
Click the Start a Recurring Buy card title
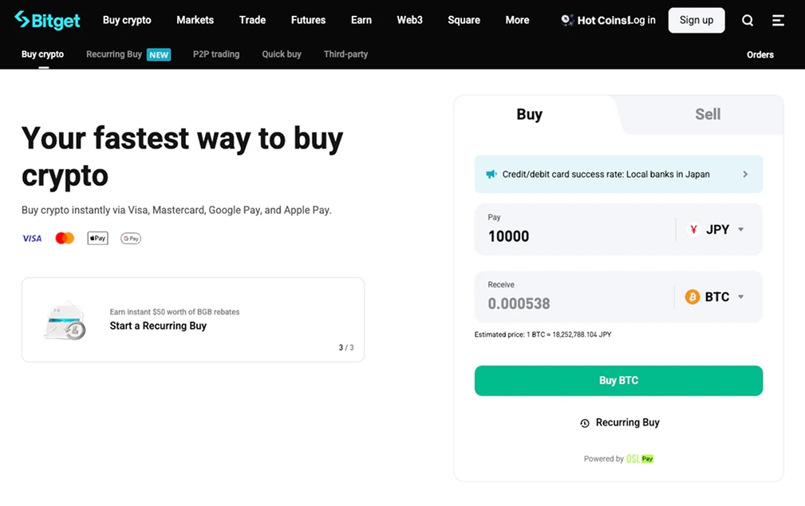pos(158,326)
